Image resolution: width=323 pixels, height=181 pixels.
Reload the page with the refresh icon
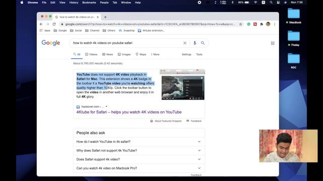tap(54, 24)
